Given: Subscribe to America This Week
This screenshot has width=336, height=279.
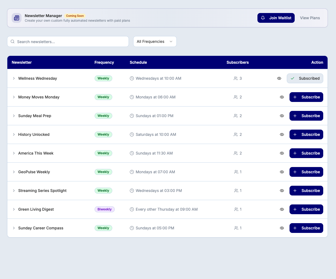Looking at the screenshot, I should pos(306,153).
